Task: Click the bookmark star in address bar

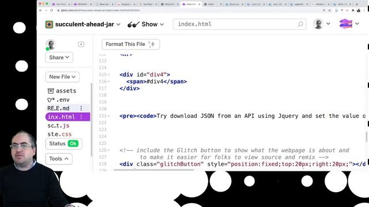Action: [x=329, y=10]
